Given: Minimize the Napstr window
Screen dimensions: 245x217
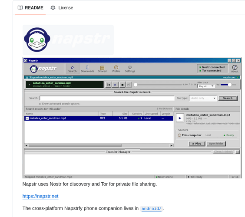Looking at the screenshot, I should [x=229, y=61].
